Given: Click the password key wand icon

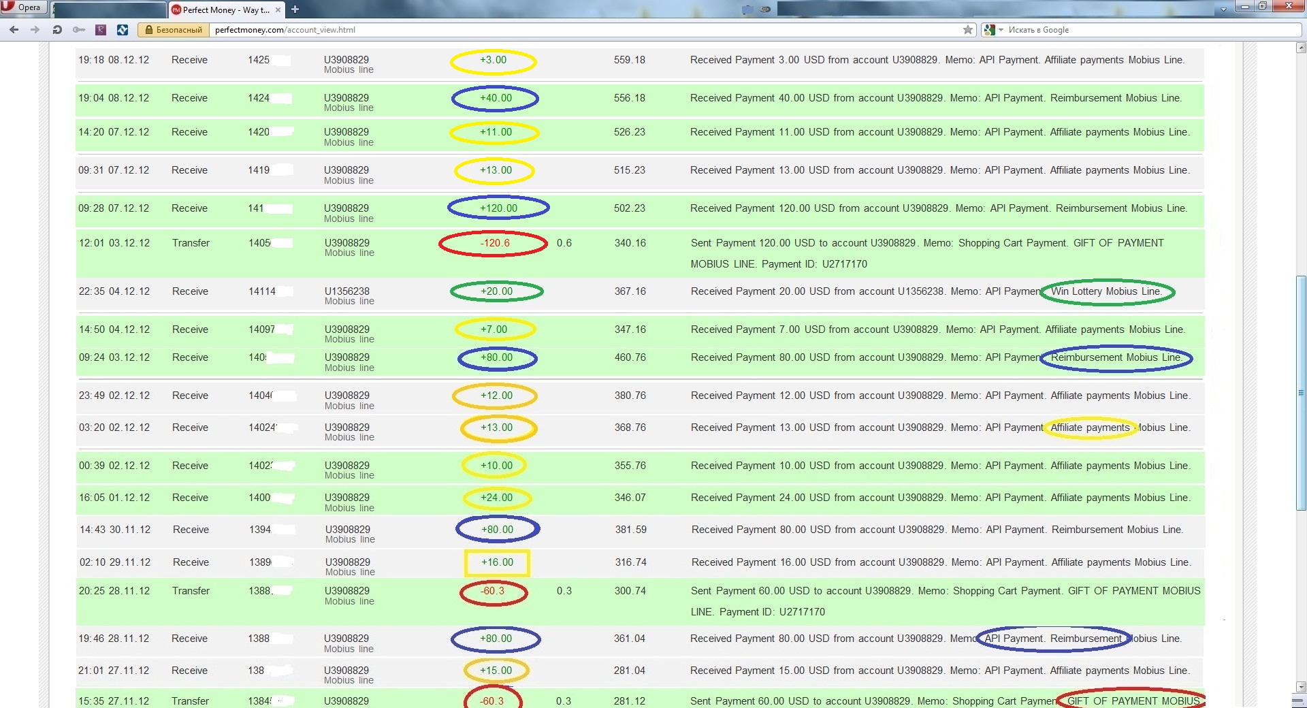Looking at the screenshot, I should 79,30.
